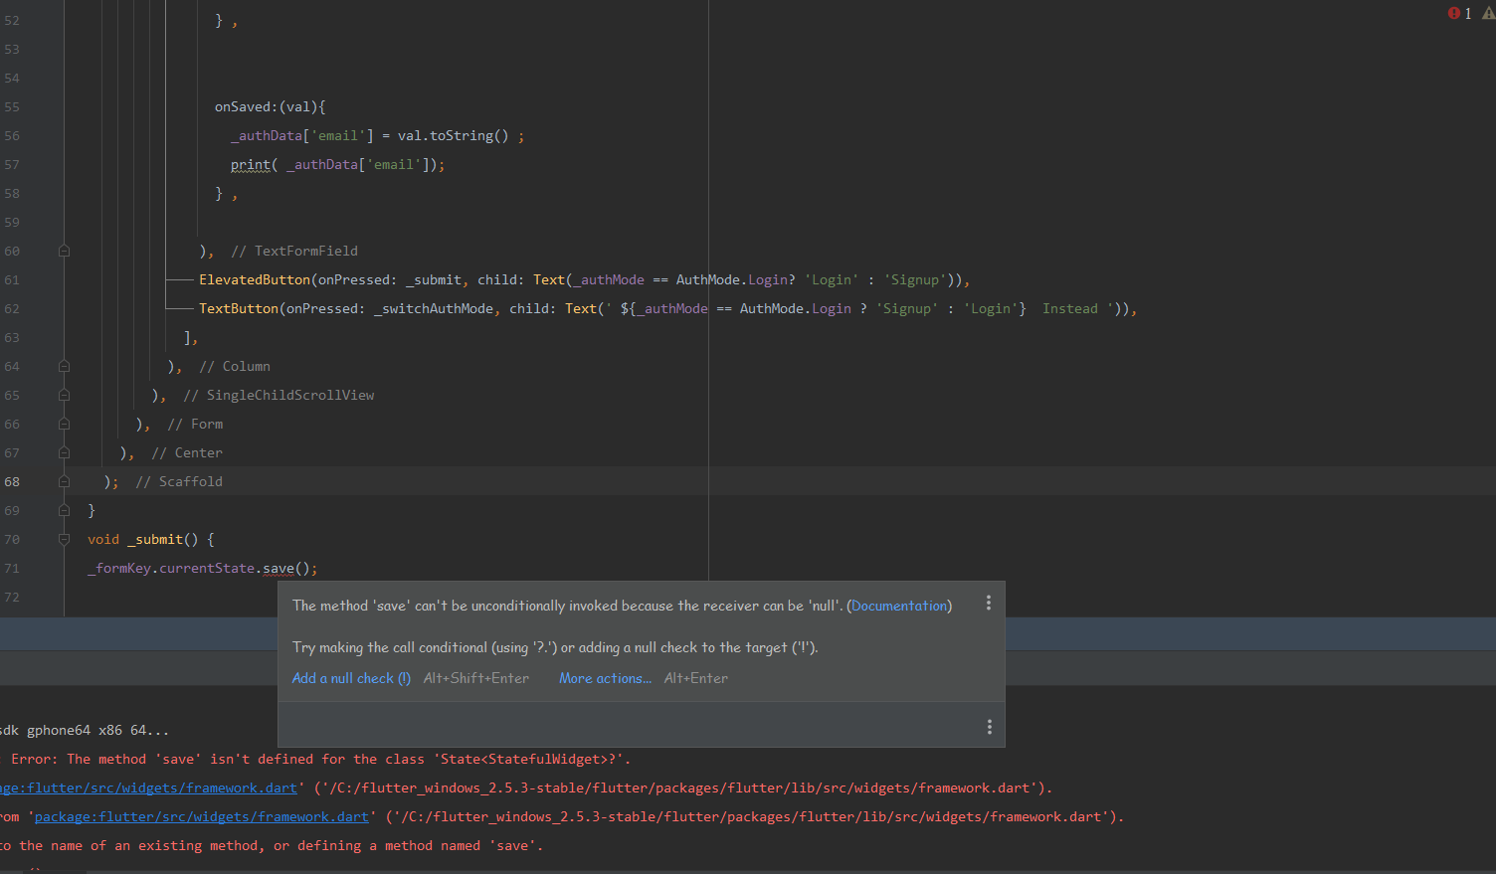Click the '// TextFormField' closing comment
The image size is (1496, 874).
tap(294, 251)
